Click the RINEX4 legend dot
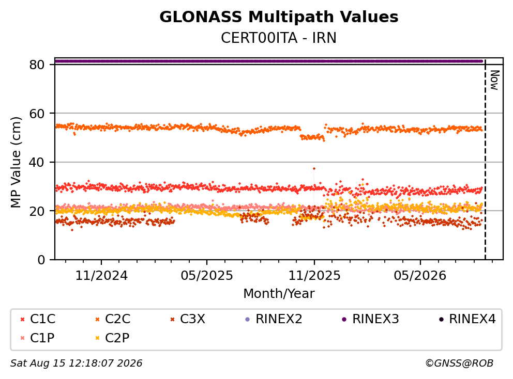The width and height of the screenshot is (513, 379). coord(441,319)
